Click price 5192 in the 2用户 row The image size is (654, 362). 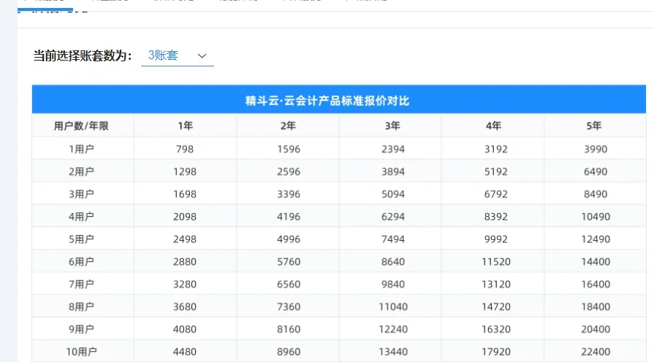496,172
